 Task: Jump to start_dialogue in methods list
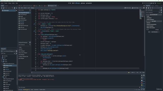coord(22,51)
